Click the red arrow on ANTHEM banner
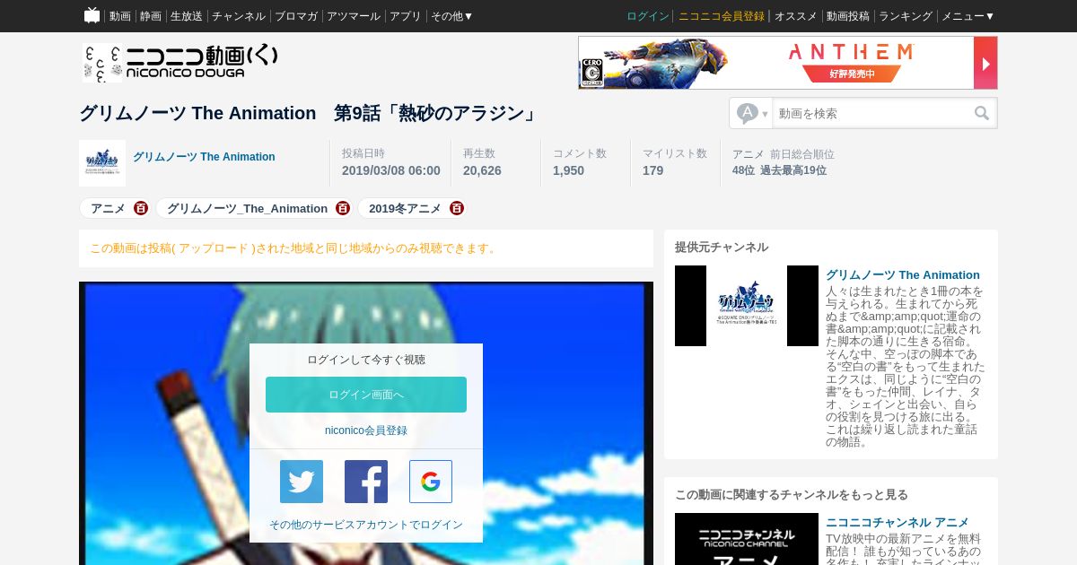The height and width of the screenshot is (565, 1077). [985, 63]
